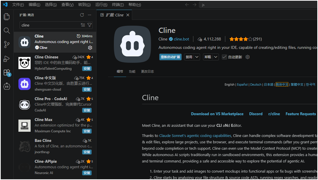
Task: Install the Cline Pro - CodeAI extension
Action: pos(87,110)
